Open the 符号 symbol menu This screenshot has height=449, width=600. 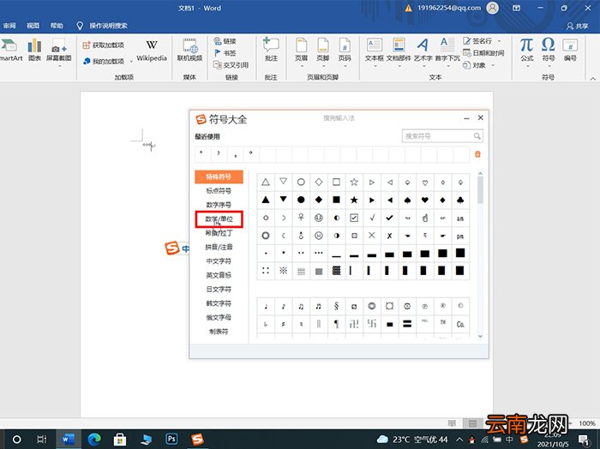[549, 52]
